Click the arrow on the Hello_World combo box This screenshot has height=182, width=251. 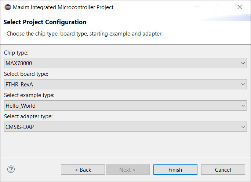pyautogui.click(x=243, y=105)
